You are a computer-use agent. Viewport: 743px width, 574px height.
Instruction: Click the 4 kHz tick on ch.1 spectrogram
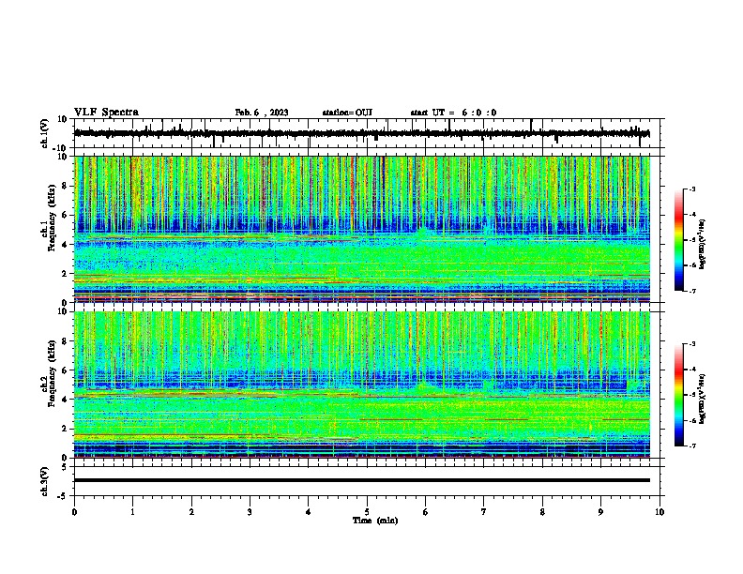point(65,245)
